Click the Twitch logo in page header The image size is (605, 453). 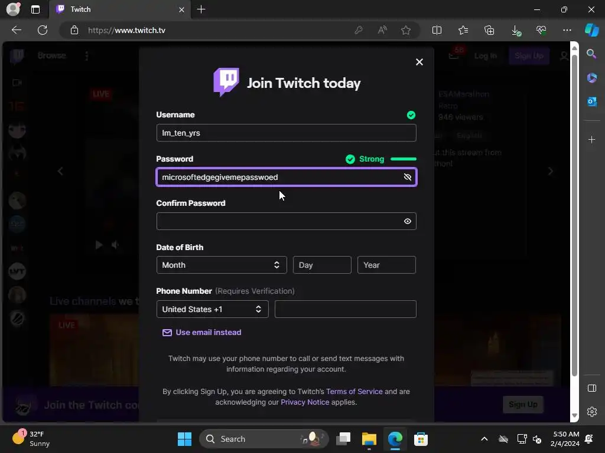17,56
